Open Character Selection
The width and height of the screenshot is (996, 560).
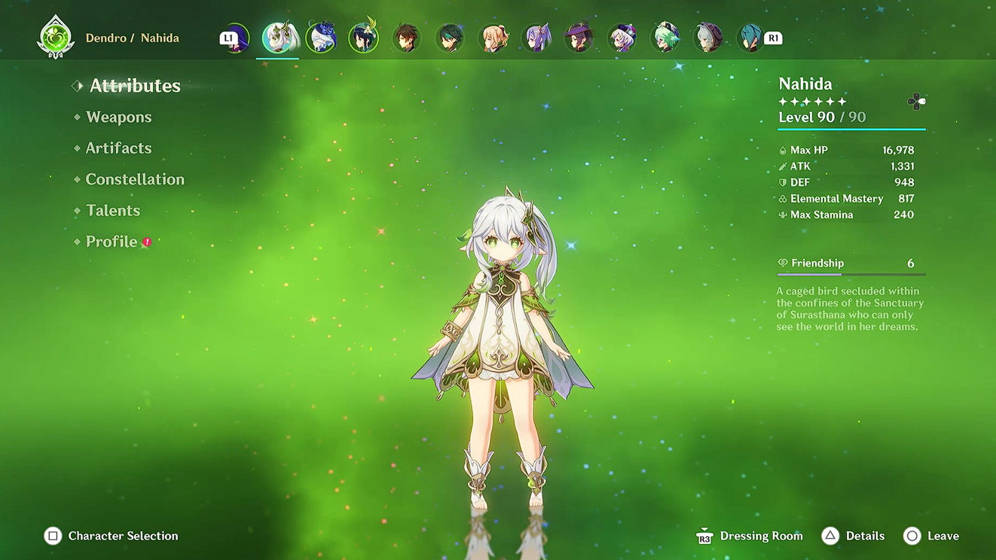[123, 536]
